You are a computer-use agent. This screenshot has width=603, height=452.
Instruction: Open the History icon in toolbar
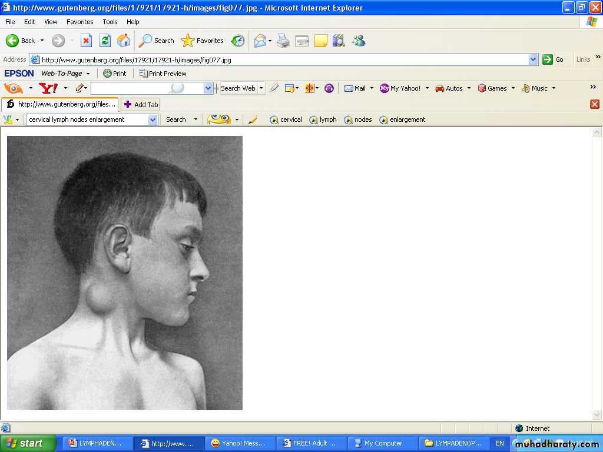[238, 41]
